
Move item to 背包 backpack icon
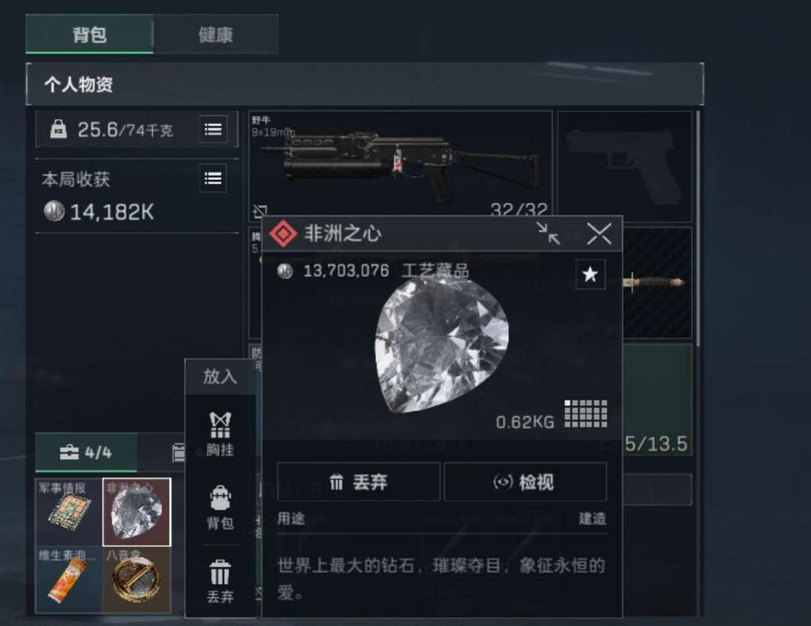[220, 507]
